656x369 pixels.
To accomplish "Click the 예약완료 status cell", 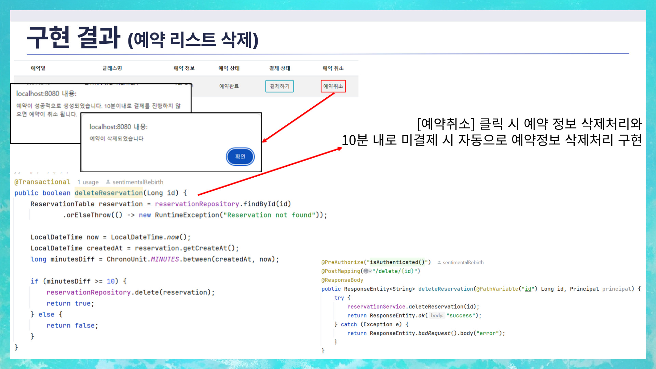I will (x=229, y=86).
